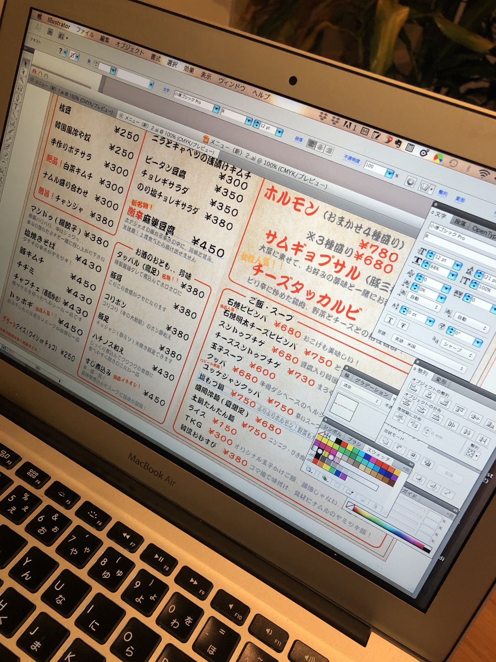Click the 不透明度 link in control bar
The width and height of the screenshot is (496, 662).
tap(352, 159)
